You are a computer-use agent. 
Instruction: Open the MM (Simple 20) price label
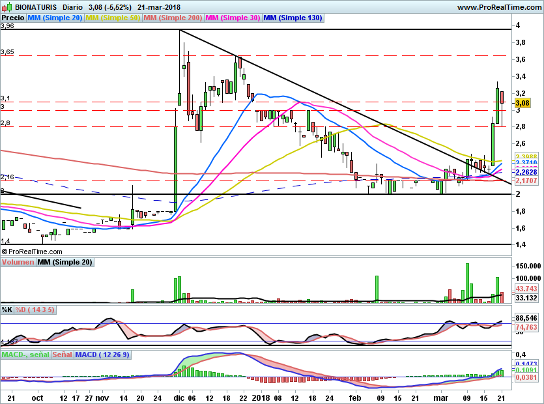click(55, 18)
